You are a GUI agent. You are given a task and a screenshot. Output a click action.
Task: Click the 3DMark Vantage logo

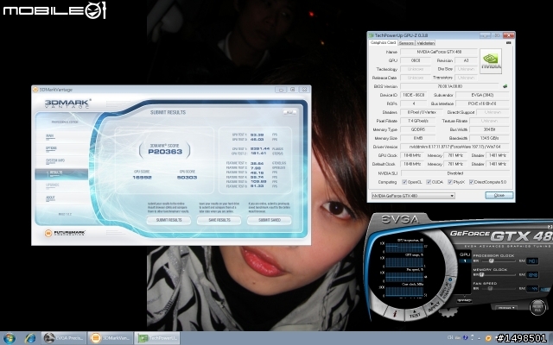click(67, 103)
